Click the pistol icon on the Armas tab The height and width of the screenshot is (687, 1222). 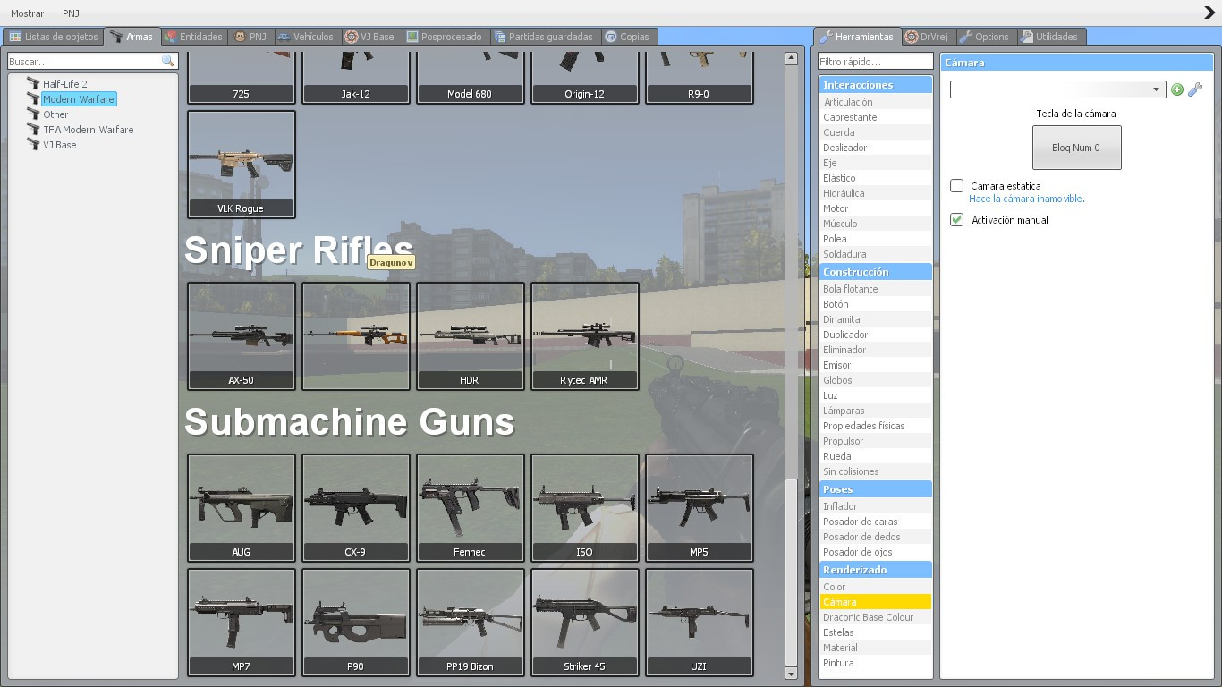119,37
